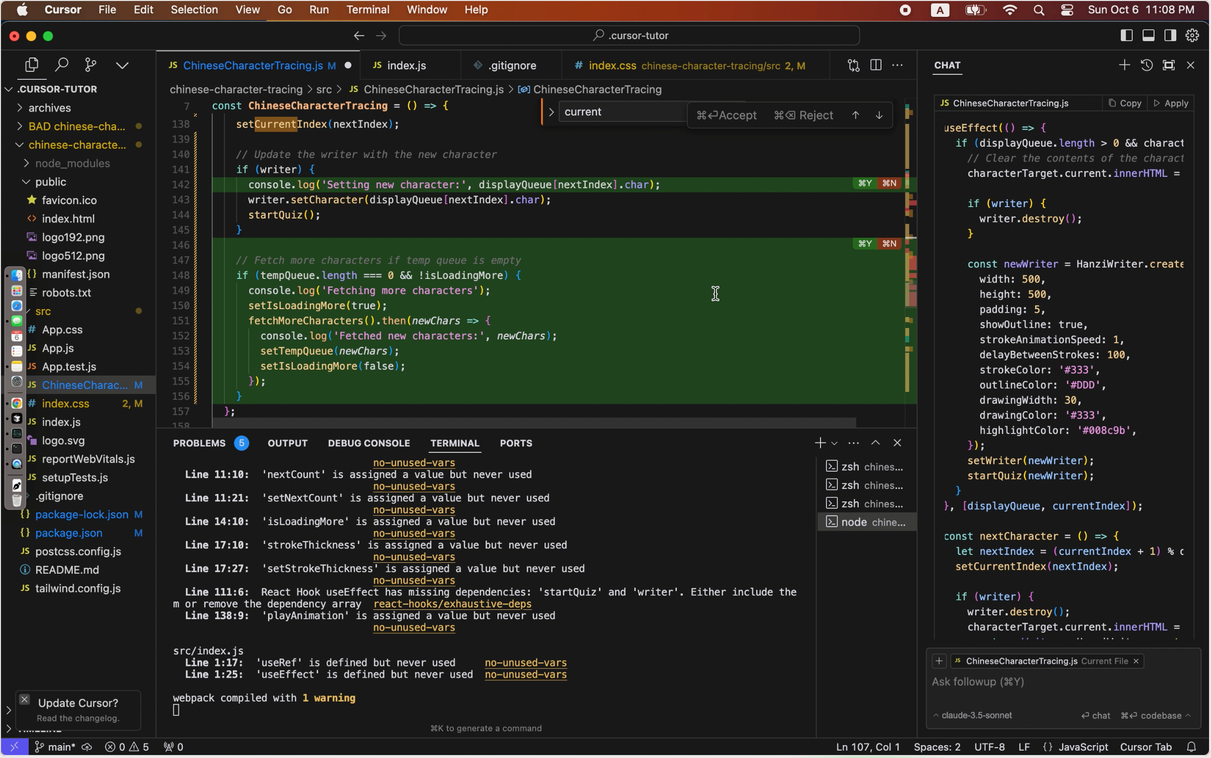The height and width of the screenshot is (758, 1211).
Task: Toggle the bottom panel layout icon
Action: 1149,36
